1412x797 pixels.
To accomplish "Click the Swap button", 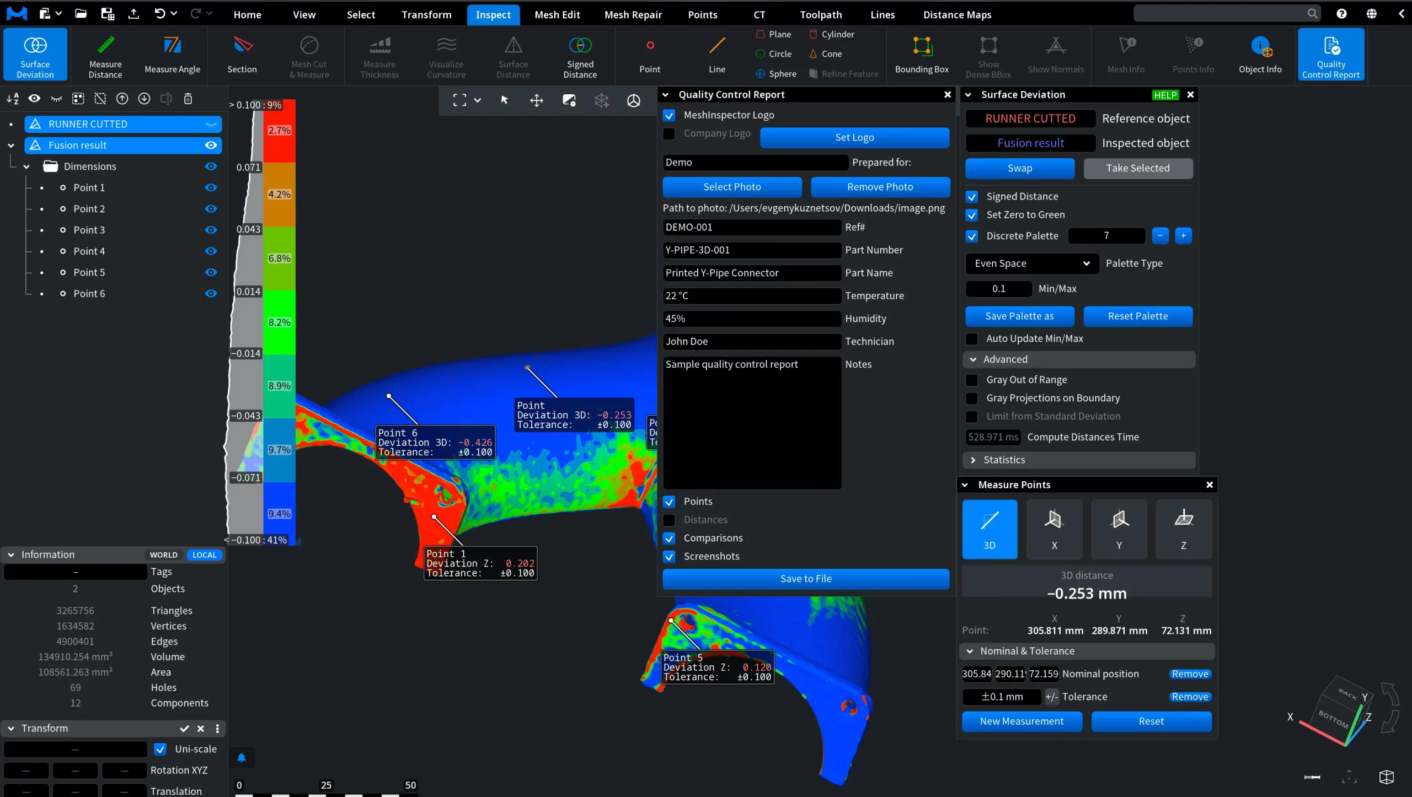I will click(1019, 168).
